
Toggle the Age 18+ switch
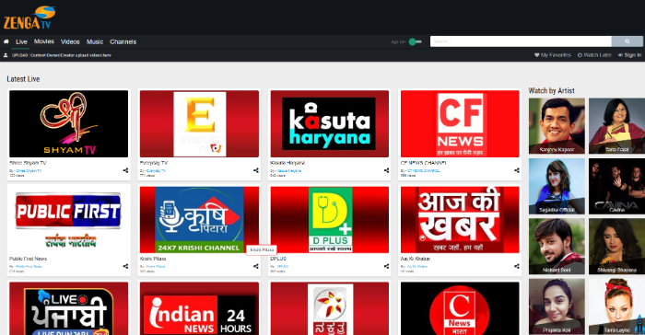(415, 41)
